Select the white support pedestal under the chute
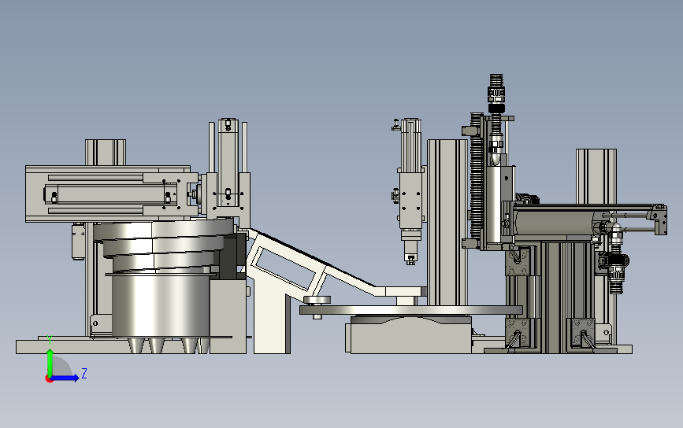The image size is (683, 428). (272, 313)
